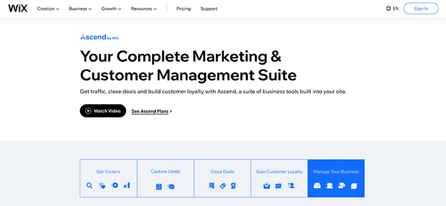This screenshot has height=206, width=446.
Task: Open the Creation dropdown menu
Action: pos(48,9)
